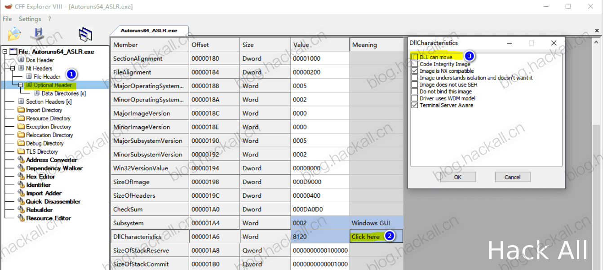Click the SizeOfHeaders value 00000400

click(320, 195)
